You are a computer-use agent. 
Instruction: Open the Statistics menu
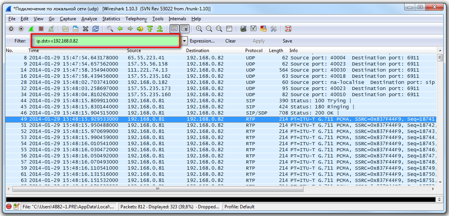click(111, 19)
